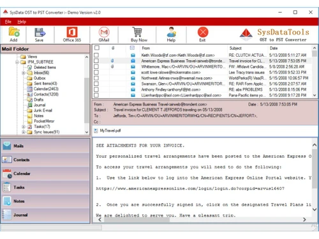The width and height of the screenshot is (319, 239).
Task: Check the Keith Woods email checkbox
Action: [x=96, y=55]
